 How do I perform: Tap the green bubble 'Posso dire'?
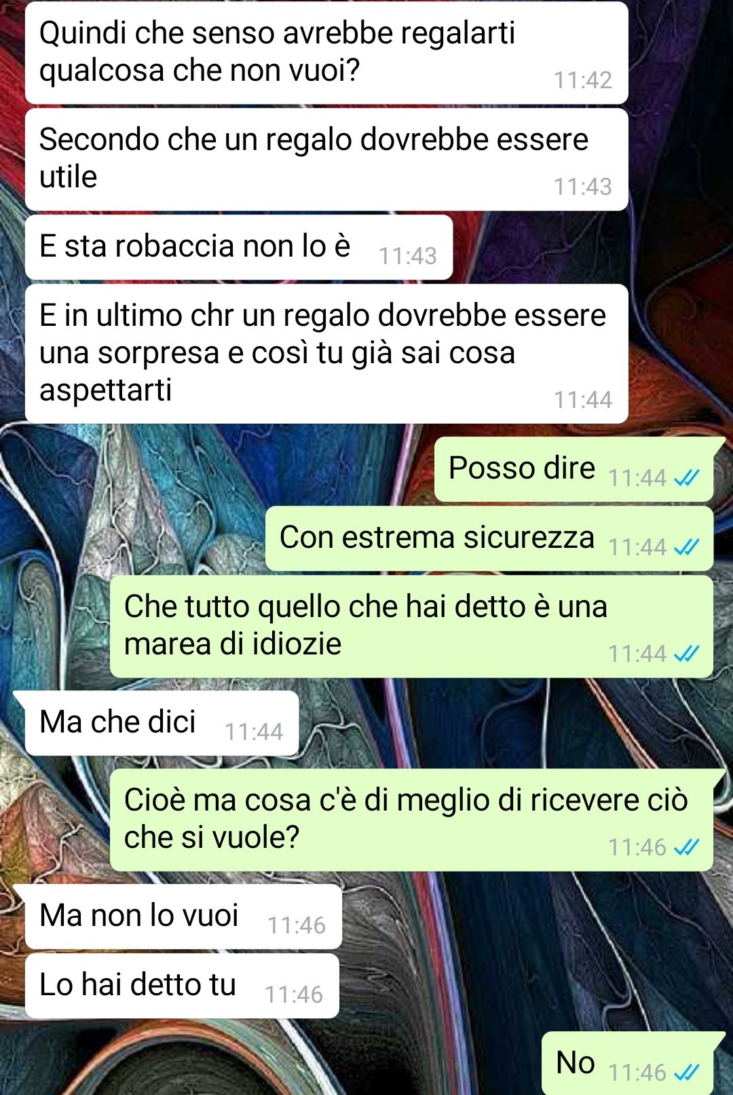pyautogui.click(x=574, y=469)
